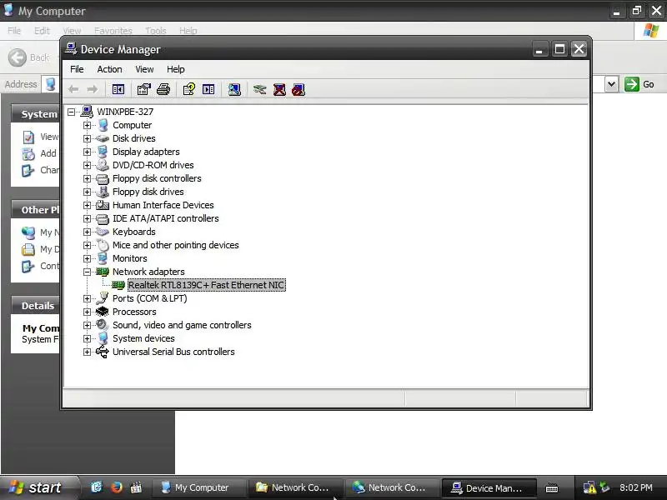
Task: Click the Device Manager title bar
Action: (298, 49)
